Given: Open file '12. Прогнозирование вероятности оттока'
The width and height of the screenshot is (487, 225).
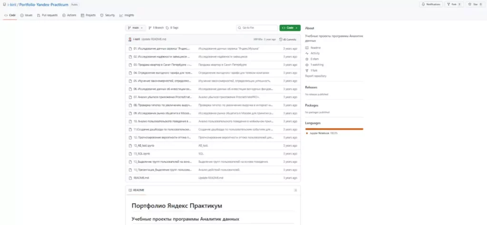Looking at the screenshot, I should click(162, 137).
